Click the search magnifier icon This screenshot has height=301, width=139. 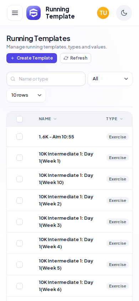[13, 79]
